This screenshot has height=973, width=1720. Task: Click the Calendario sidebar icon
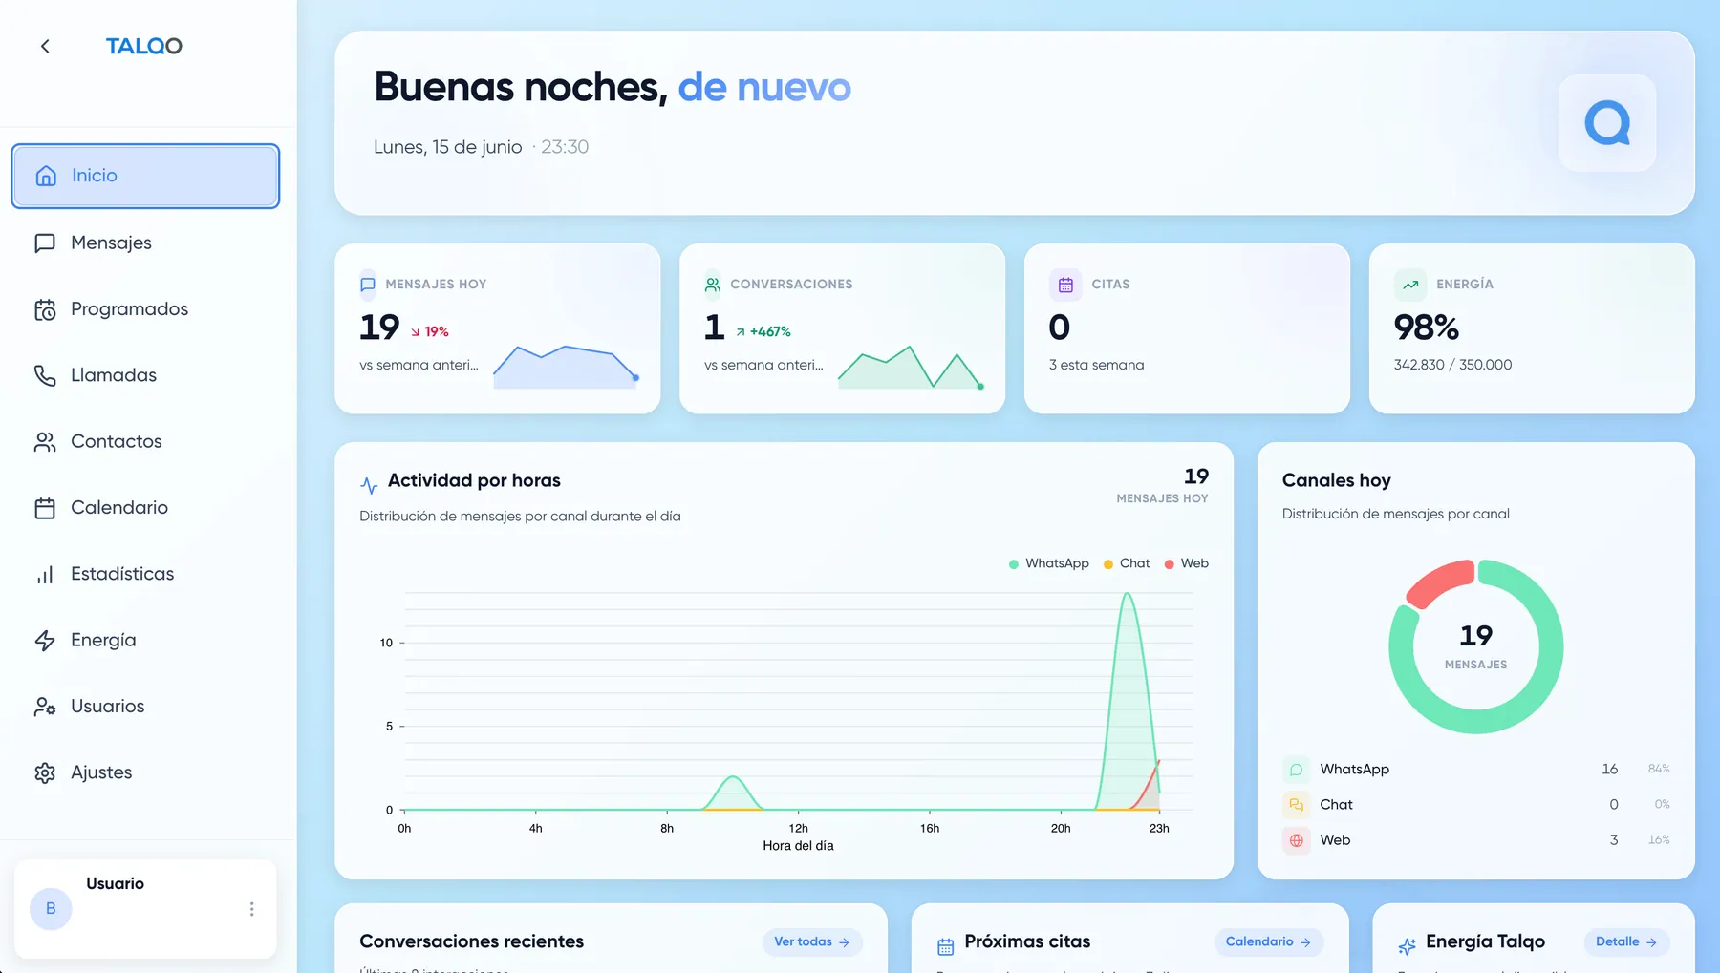tap(45, 508)
